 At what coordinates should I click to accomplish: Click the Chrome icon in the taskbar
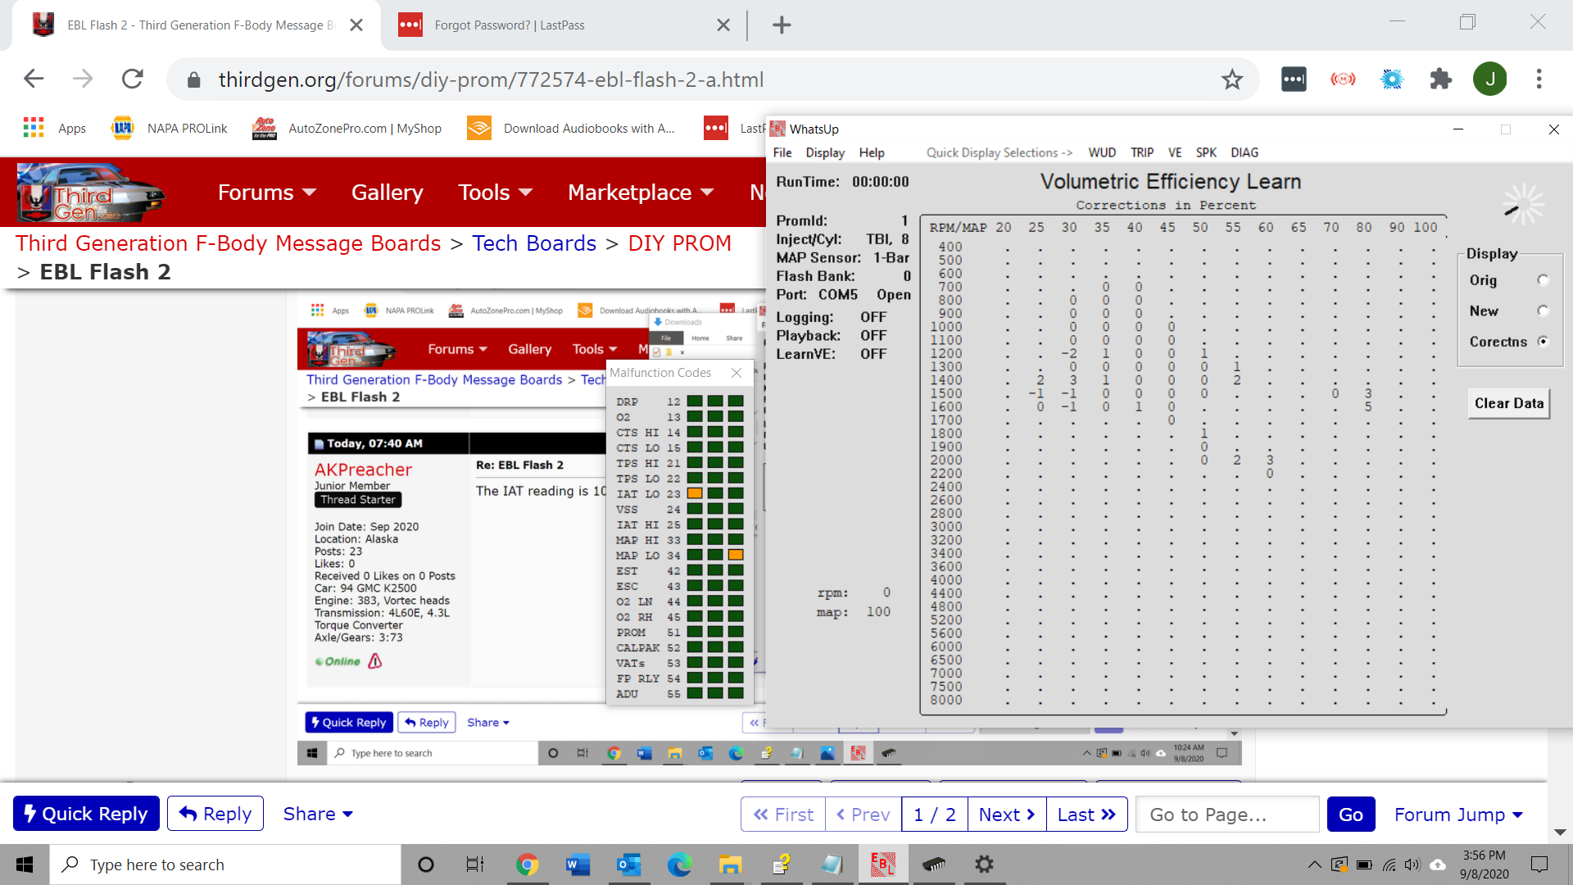pyautogui.click(x=527, y=865)
